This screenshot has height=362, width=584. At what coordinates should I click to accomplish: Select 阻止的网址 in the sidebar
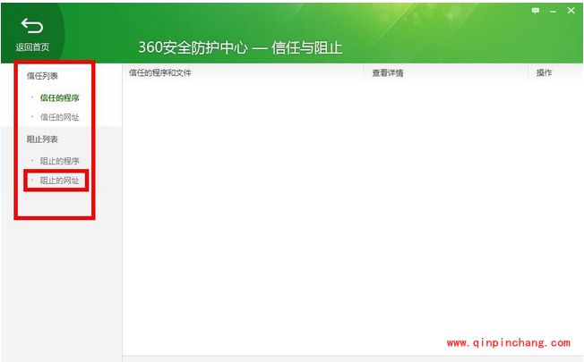[x=60, y=181]
